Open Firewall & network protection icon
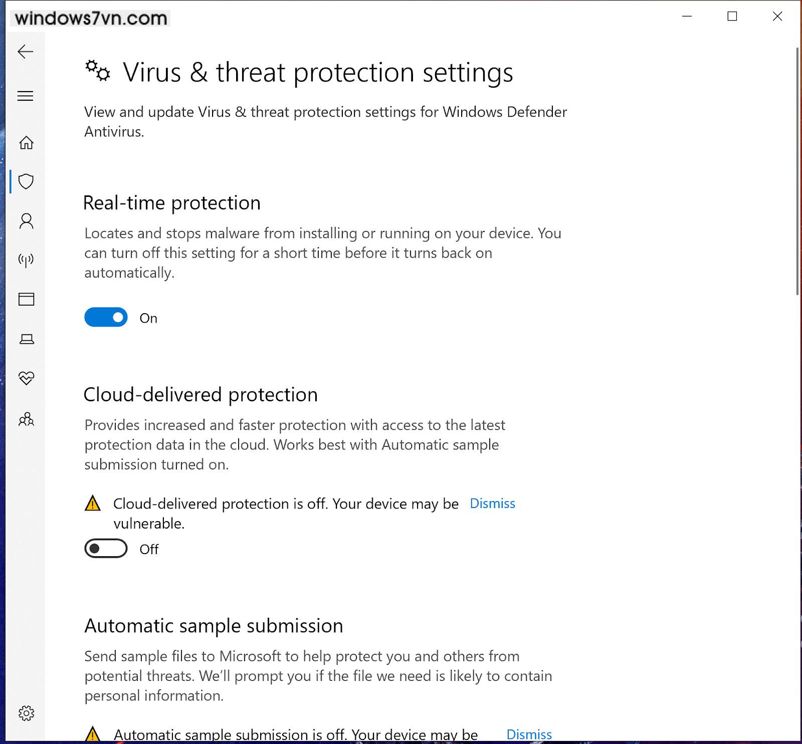This screenshot has height=744, width=802. click(x=26, y=260)
